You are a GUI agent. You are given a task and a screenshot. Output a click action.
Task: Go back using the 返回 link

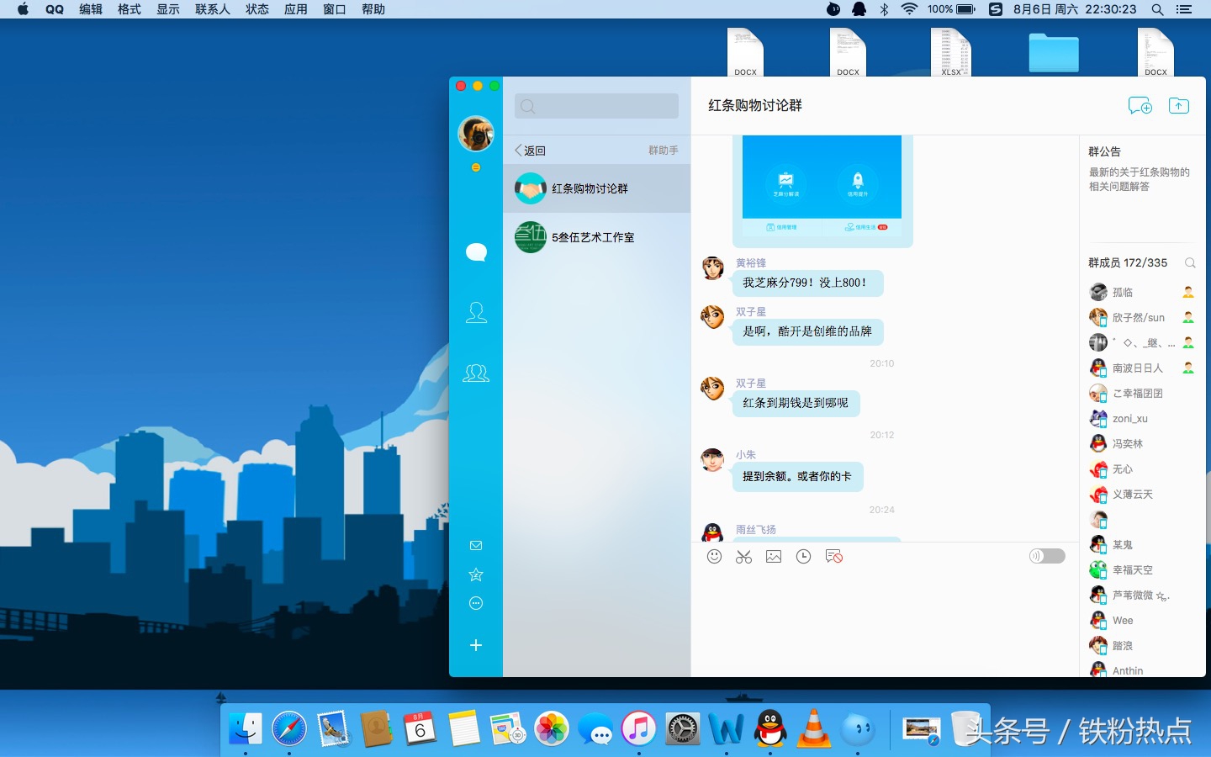pos(530,150)
